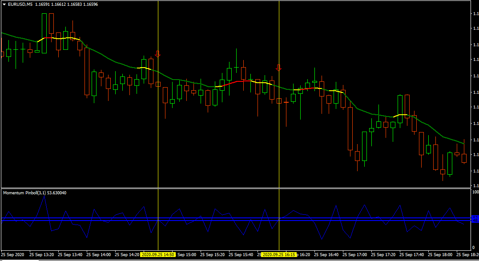Screen dimensions: 479x261
Task: Click the 25 Sep 2020 time axis label
Action: tap(12, 255)
